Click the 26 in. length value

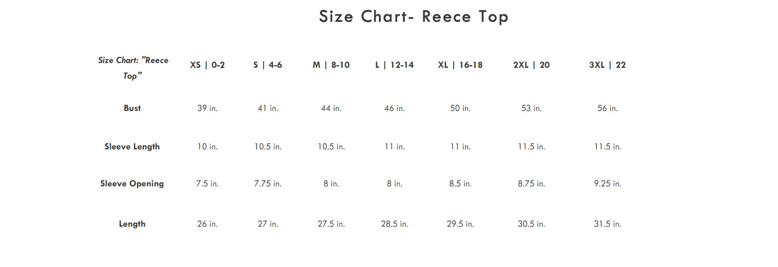[x=207, y=224]
